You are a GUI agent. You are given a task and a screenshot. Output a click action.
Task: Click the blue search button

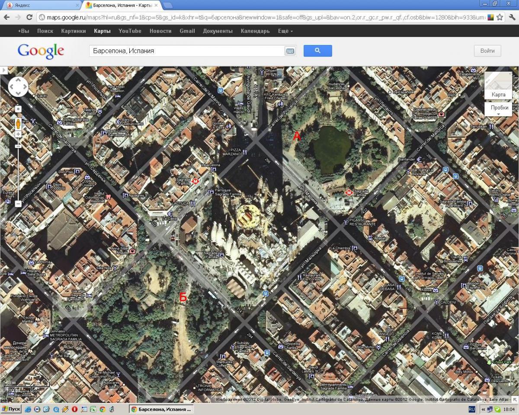pyautogui.click(x=317, y=51)
